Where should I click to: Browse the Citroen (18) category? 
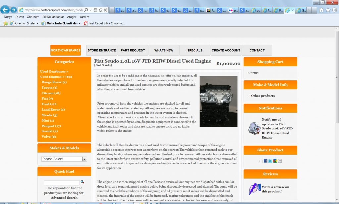coord(51,93)
